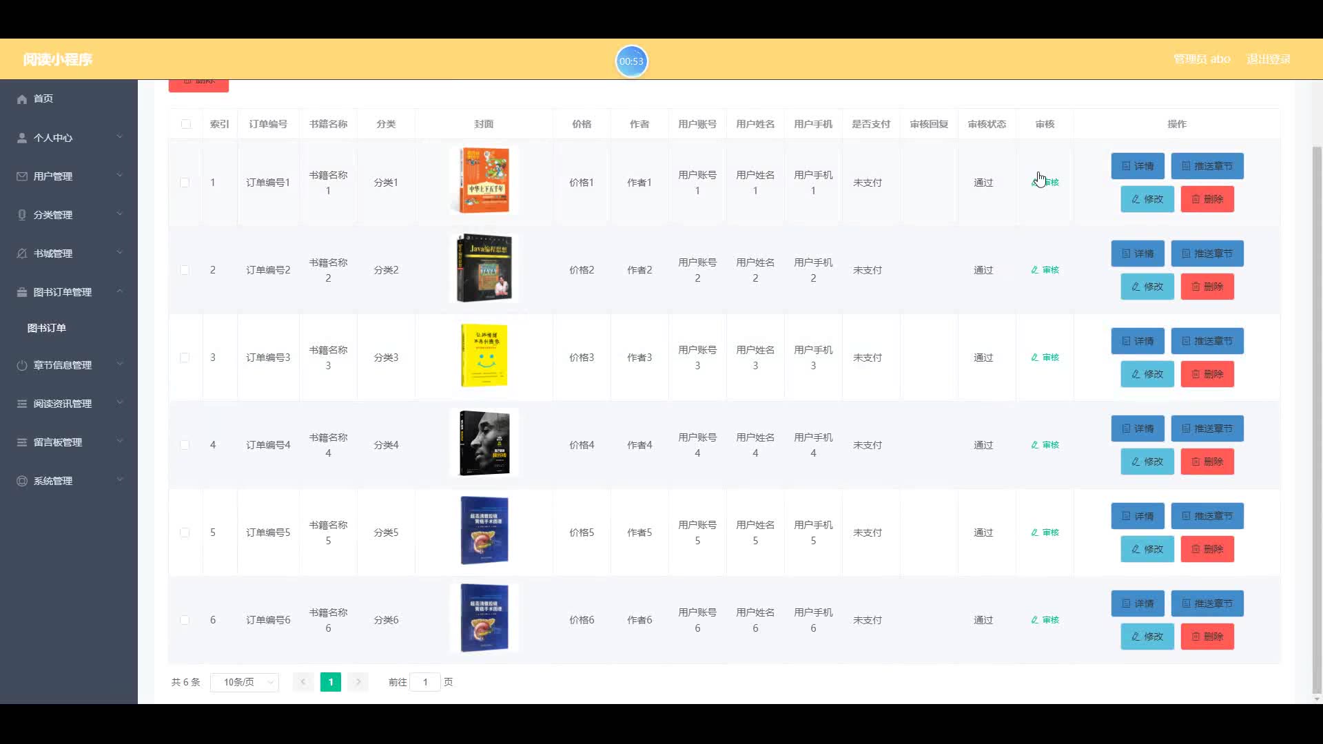Open the 10条/页 page size dropdown
Image resolution: width=1323 pixels, height=744 pixels.
(x=245, y=682)
